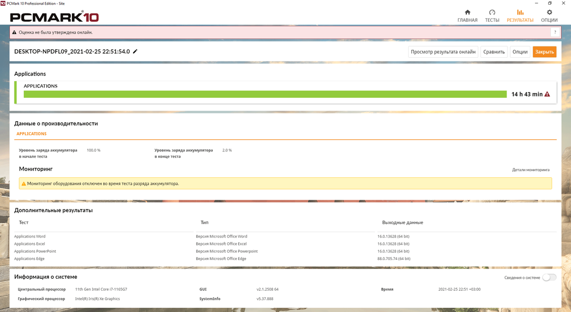Minimize the PCMark 10 window

point(536,3)
